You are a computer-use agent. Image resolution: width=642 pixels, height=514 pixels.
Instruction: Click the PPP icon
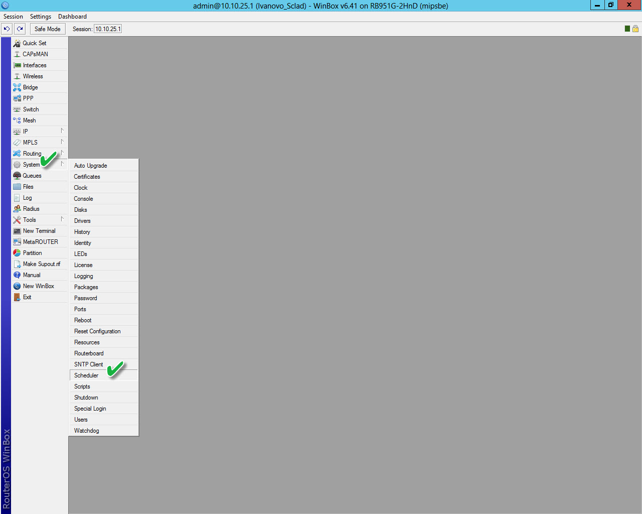point(17,98)
